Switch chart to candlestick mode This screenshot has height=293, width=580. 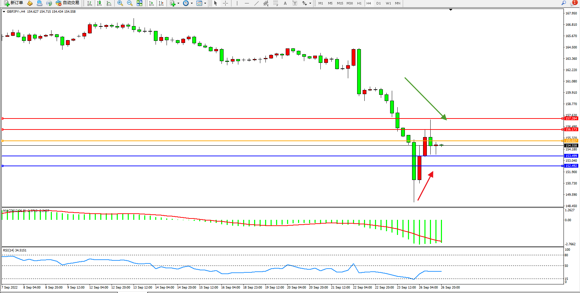click(x=99, y=3)
